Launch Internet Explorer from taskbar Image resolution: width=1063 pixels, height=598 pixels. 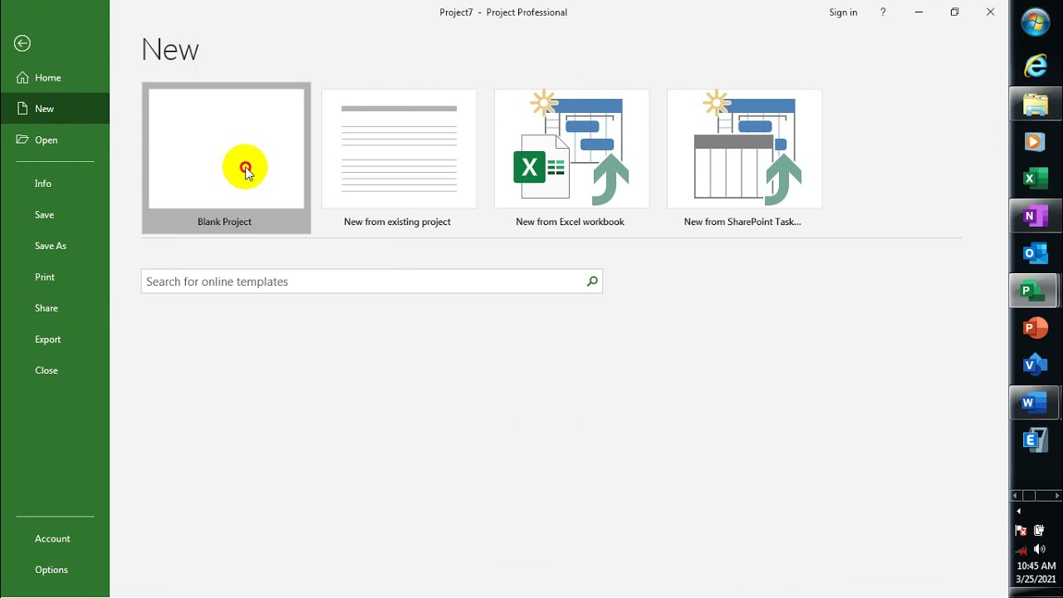coord(1036,66)
